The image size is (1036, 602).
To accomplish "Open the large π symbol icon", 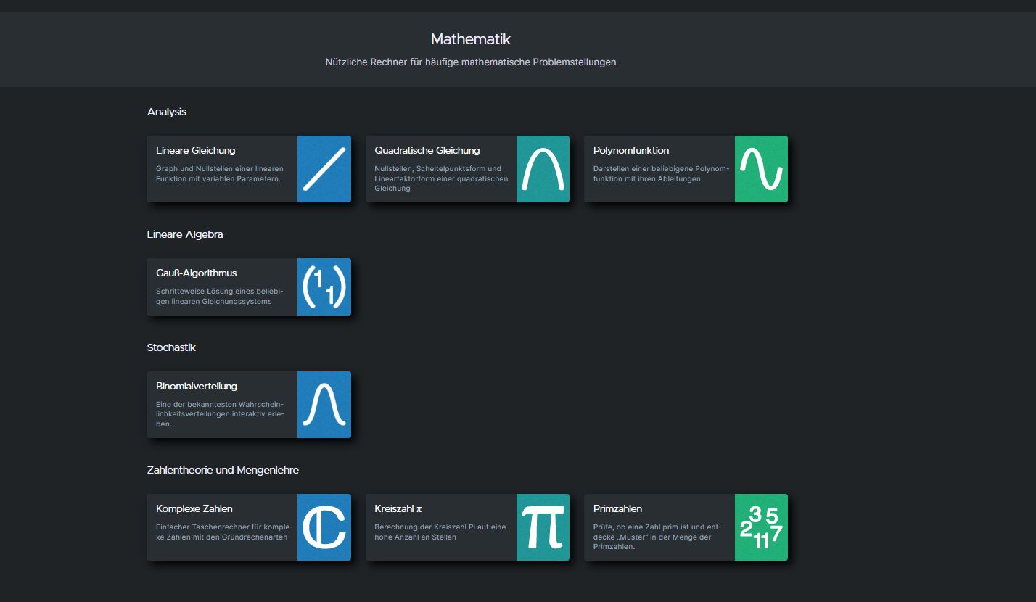I will [x=543, y=527].
